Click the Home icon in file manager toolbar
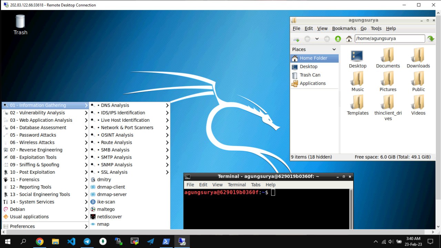 point(349,39)
